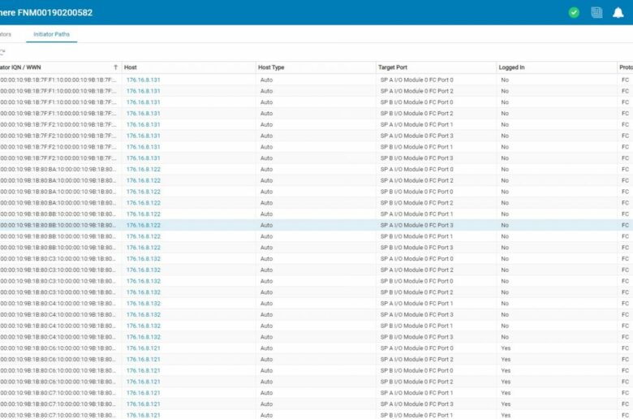This screenshot has width=633, height=419.
Task: Open host 176.16.8.121 on SP B Port 2 row
Action: 144,382
